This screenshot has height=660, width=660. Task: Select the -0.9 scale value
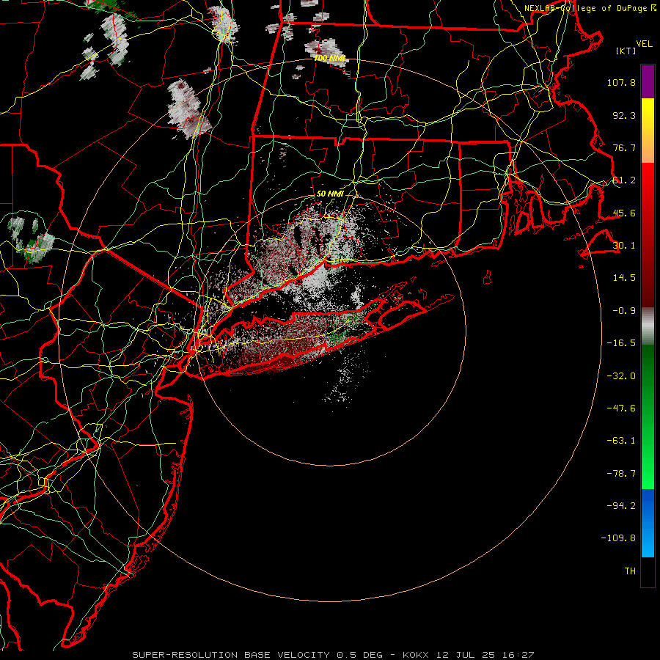click(x=624, y=311)
